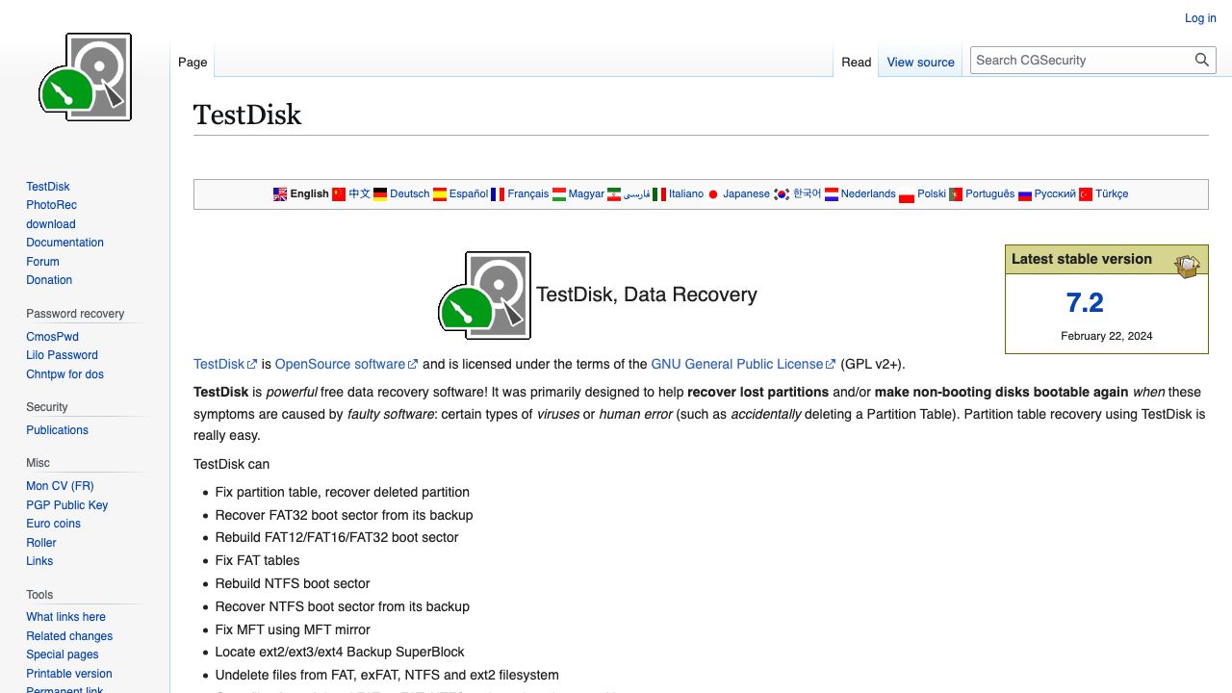Click the Portuguese flag icon

pos(956,194)
